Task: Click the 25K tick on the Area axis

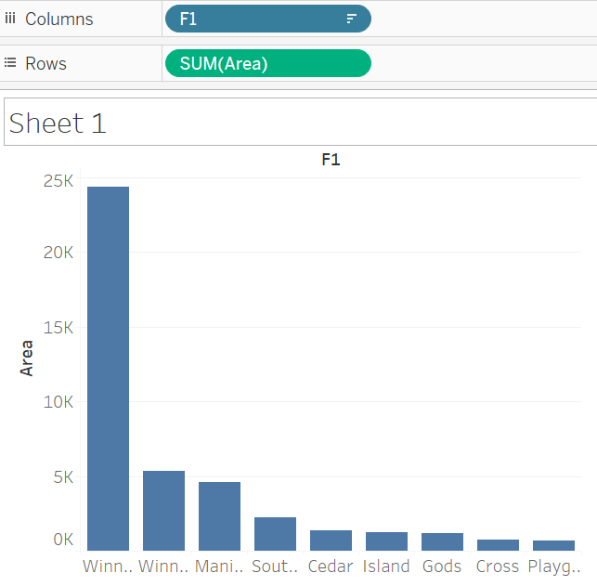Action: 58,180
